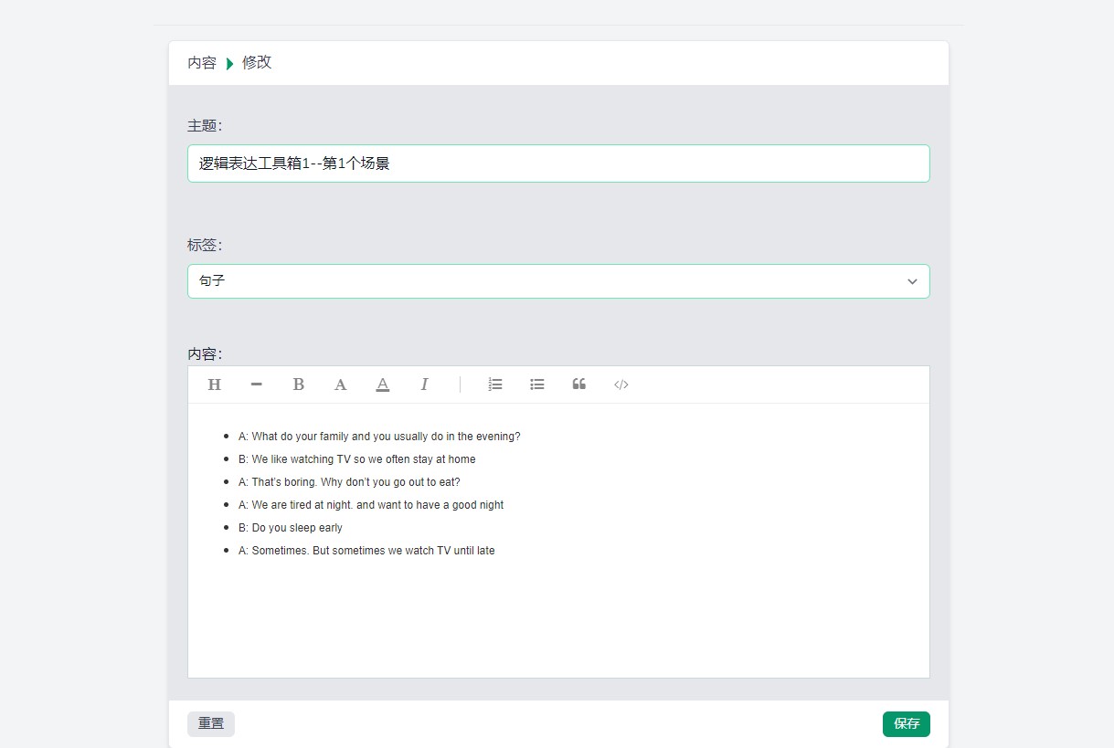Viewport: 1114px width, 748px height.
Task: Click the 内容 breadcrumb link
Action: [202, 63]
